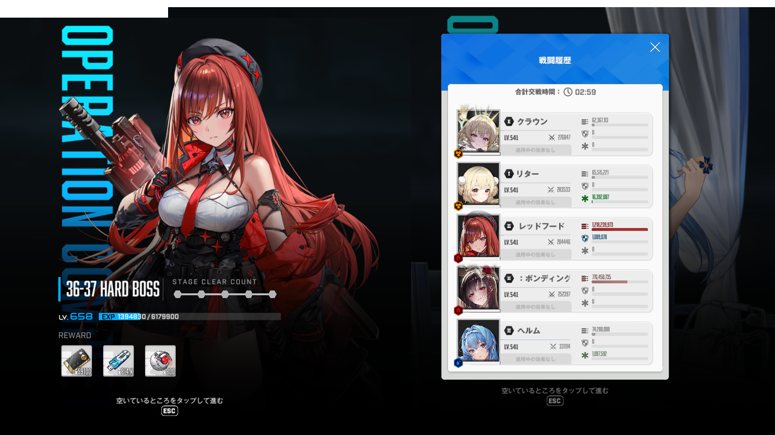
Task: Click iron element badge on リター portrait
Action: click(x=458, y=206)
